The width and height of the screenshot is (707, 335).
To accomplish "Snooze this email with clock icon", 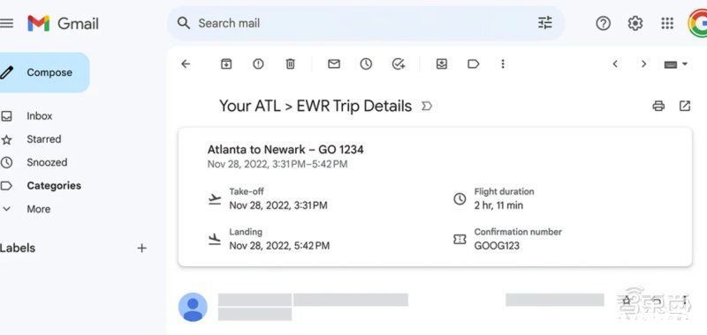I will [x=366, y=63].
